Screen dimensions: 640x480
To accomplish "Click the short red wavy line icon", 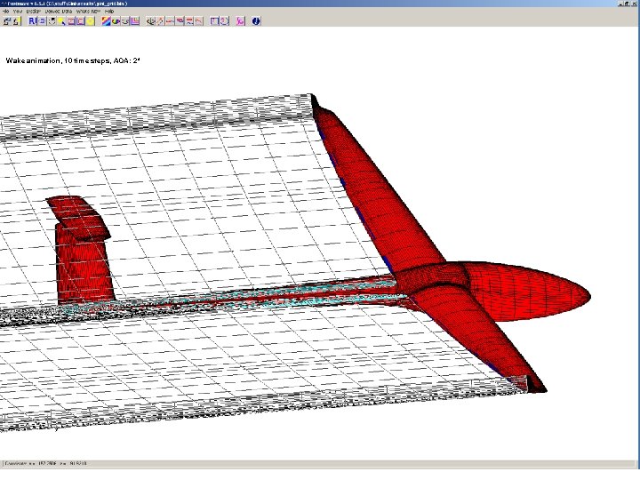I will click(x=170, y=20).
